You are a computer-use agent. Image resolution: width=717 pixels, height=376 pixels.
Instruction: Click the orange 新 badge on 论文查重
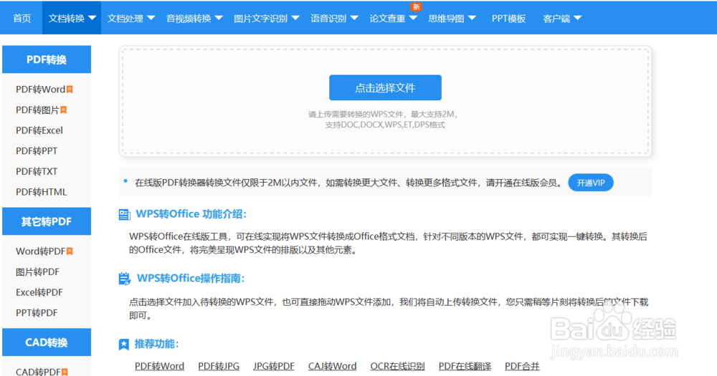point(416,7)
